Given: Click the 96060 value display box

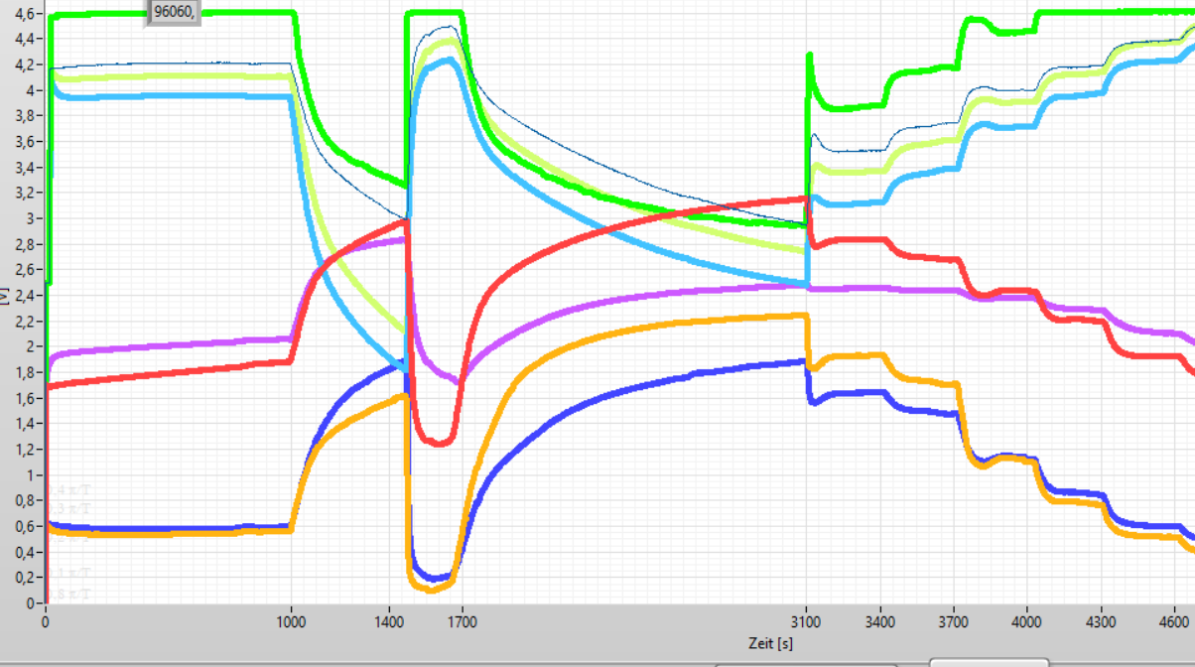Looking at the screenshot, I should (175, 12).
